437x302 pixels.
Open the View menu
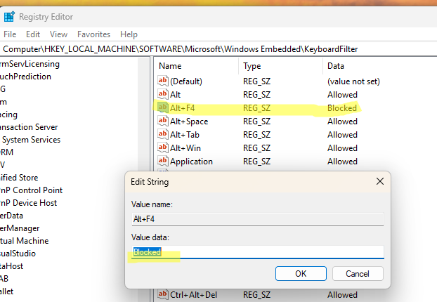tap(58, 34)
